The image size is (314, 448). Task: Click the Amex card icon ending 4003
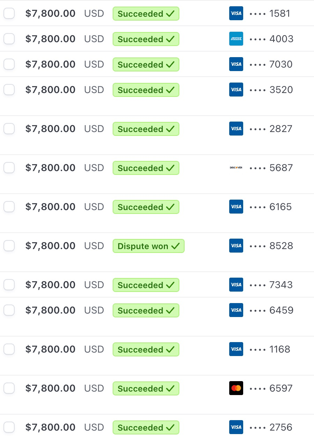click(236, 39)
